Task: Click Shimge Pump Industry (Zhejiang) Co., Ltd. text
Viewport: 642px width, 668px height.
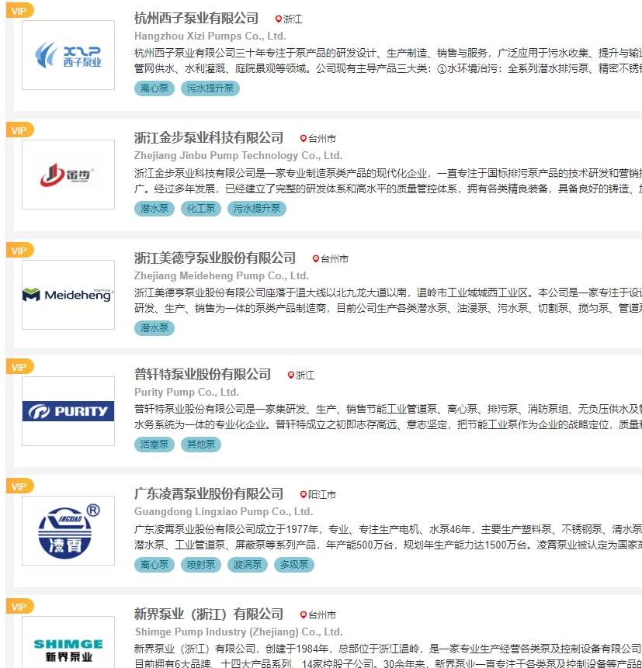Action: (x=239, y=632)
